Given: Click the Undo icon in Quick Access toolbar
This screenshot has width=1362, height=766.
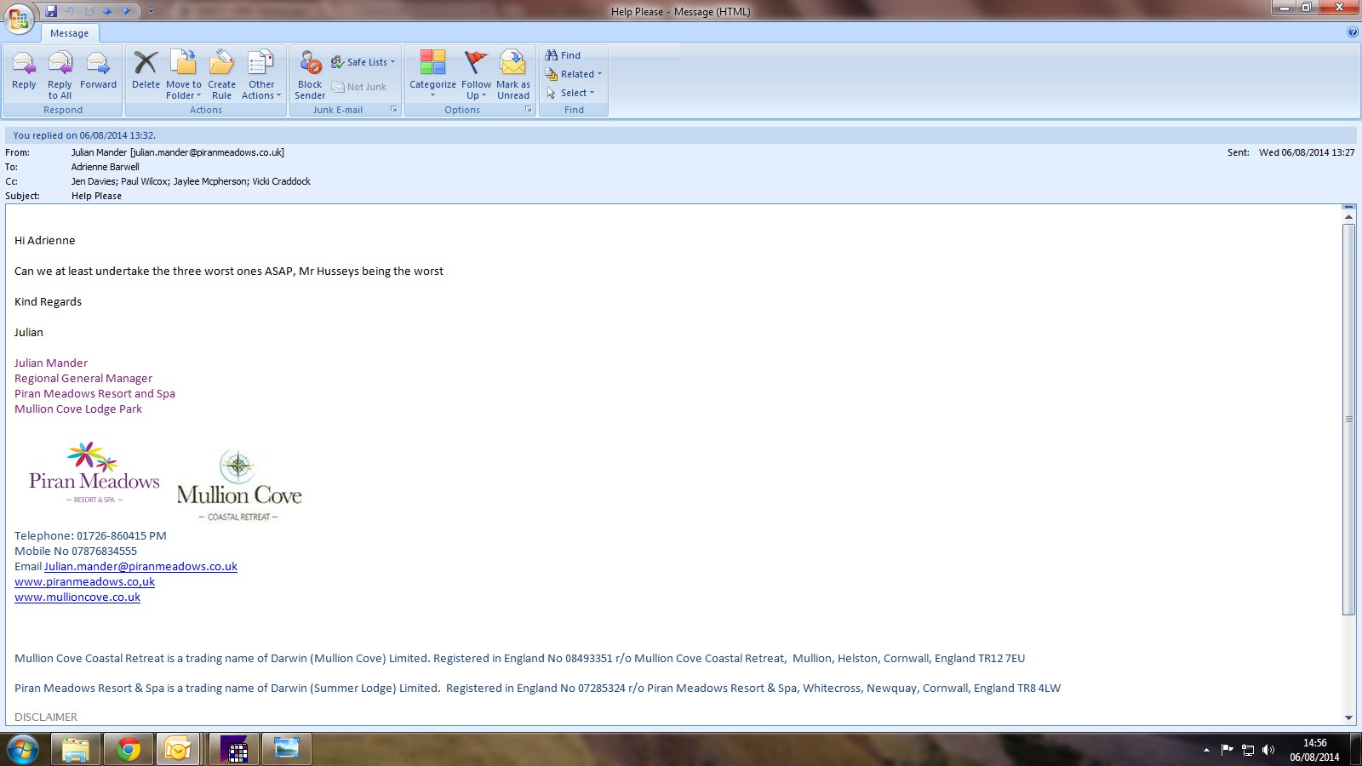Looking at the screenshot, I should click(70, 11).
